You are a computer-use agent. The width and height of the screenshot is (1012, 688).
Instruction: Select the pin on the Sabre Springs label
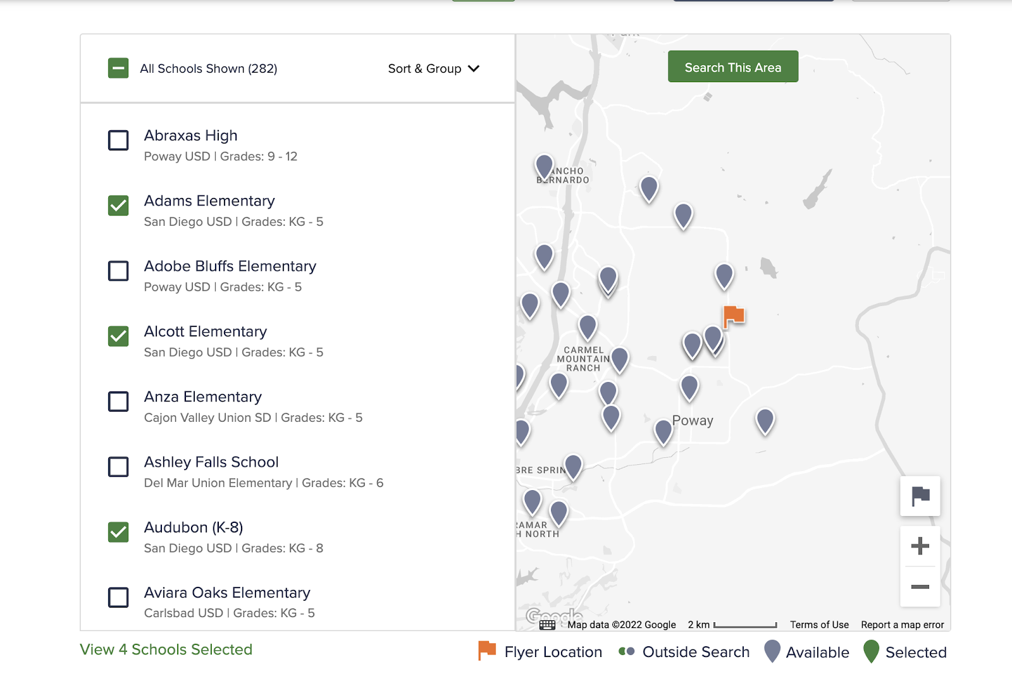click(x=573, y=467)
